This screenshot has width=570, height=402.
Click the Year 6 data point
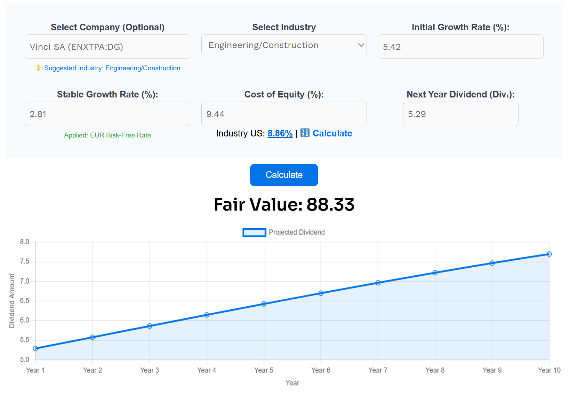pyautogui.click(x=321, y=293)
